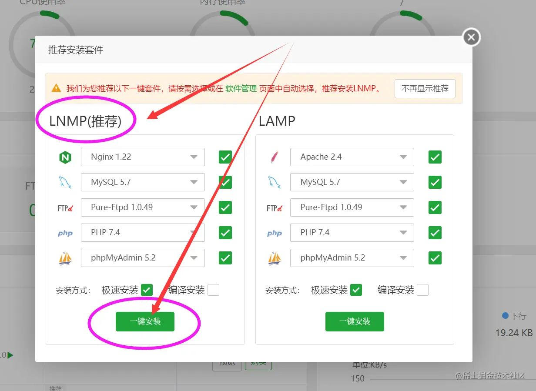
Task: Enable 编译安装 checkbox under LAMP
Action: [422, 290]
